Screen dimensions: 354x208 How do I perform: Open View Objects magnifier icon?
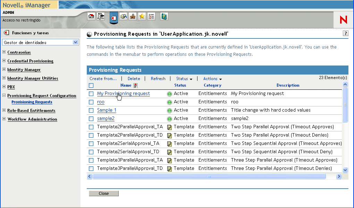[124, 16]
